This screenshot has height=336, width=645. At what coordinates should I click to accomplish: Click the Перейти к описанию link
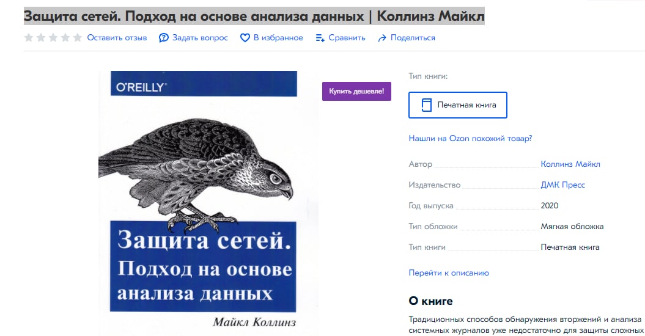pos(449,273)
